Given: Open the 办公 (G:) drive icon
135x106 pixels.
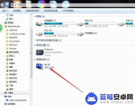Looking at the screenshot, I should (x=39, y=34).
